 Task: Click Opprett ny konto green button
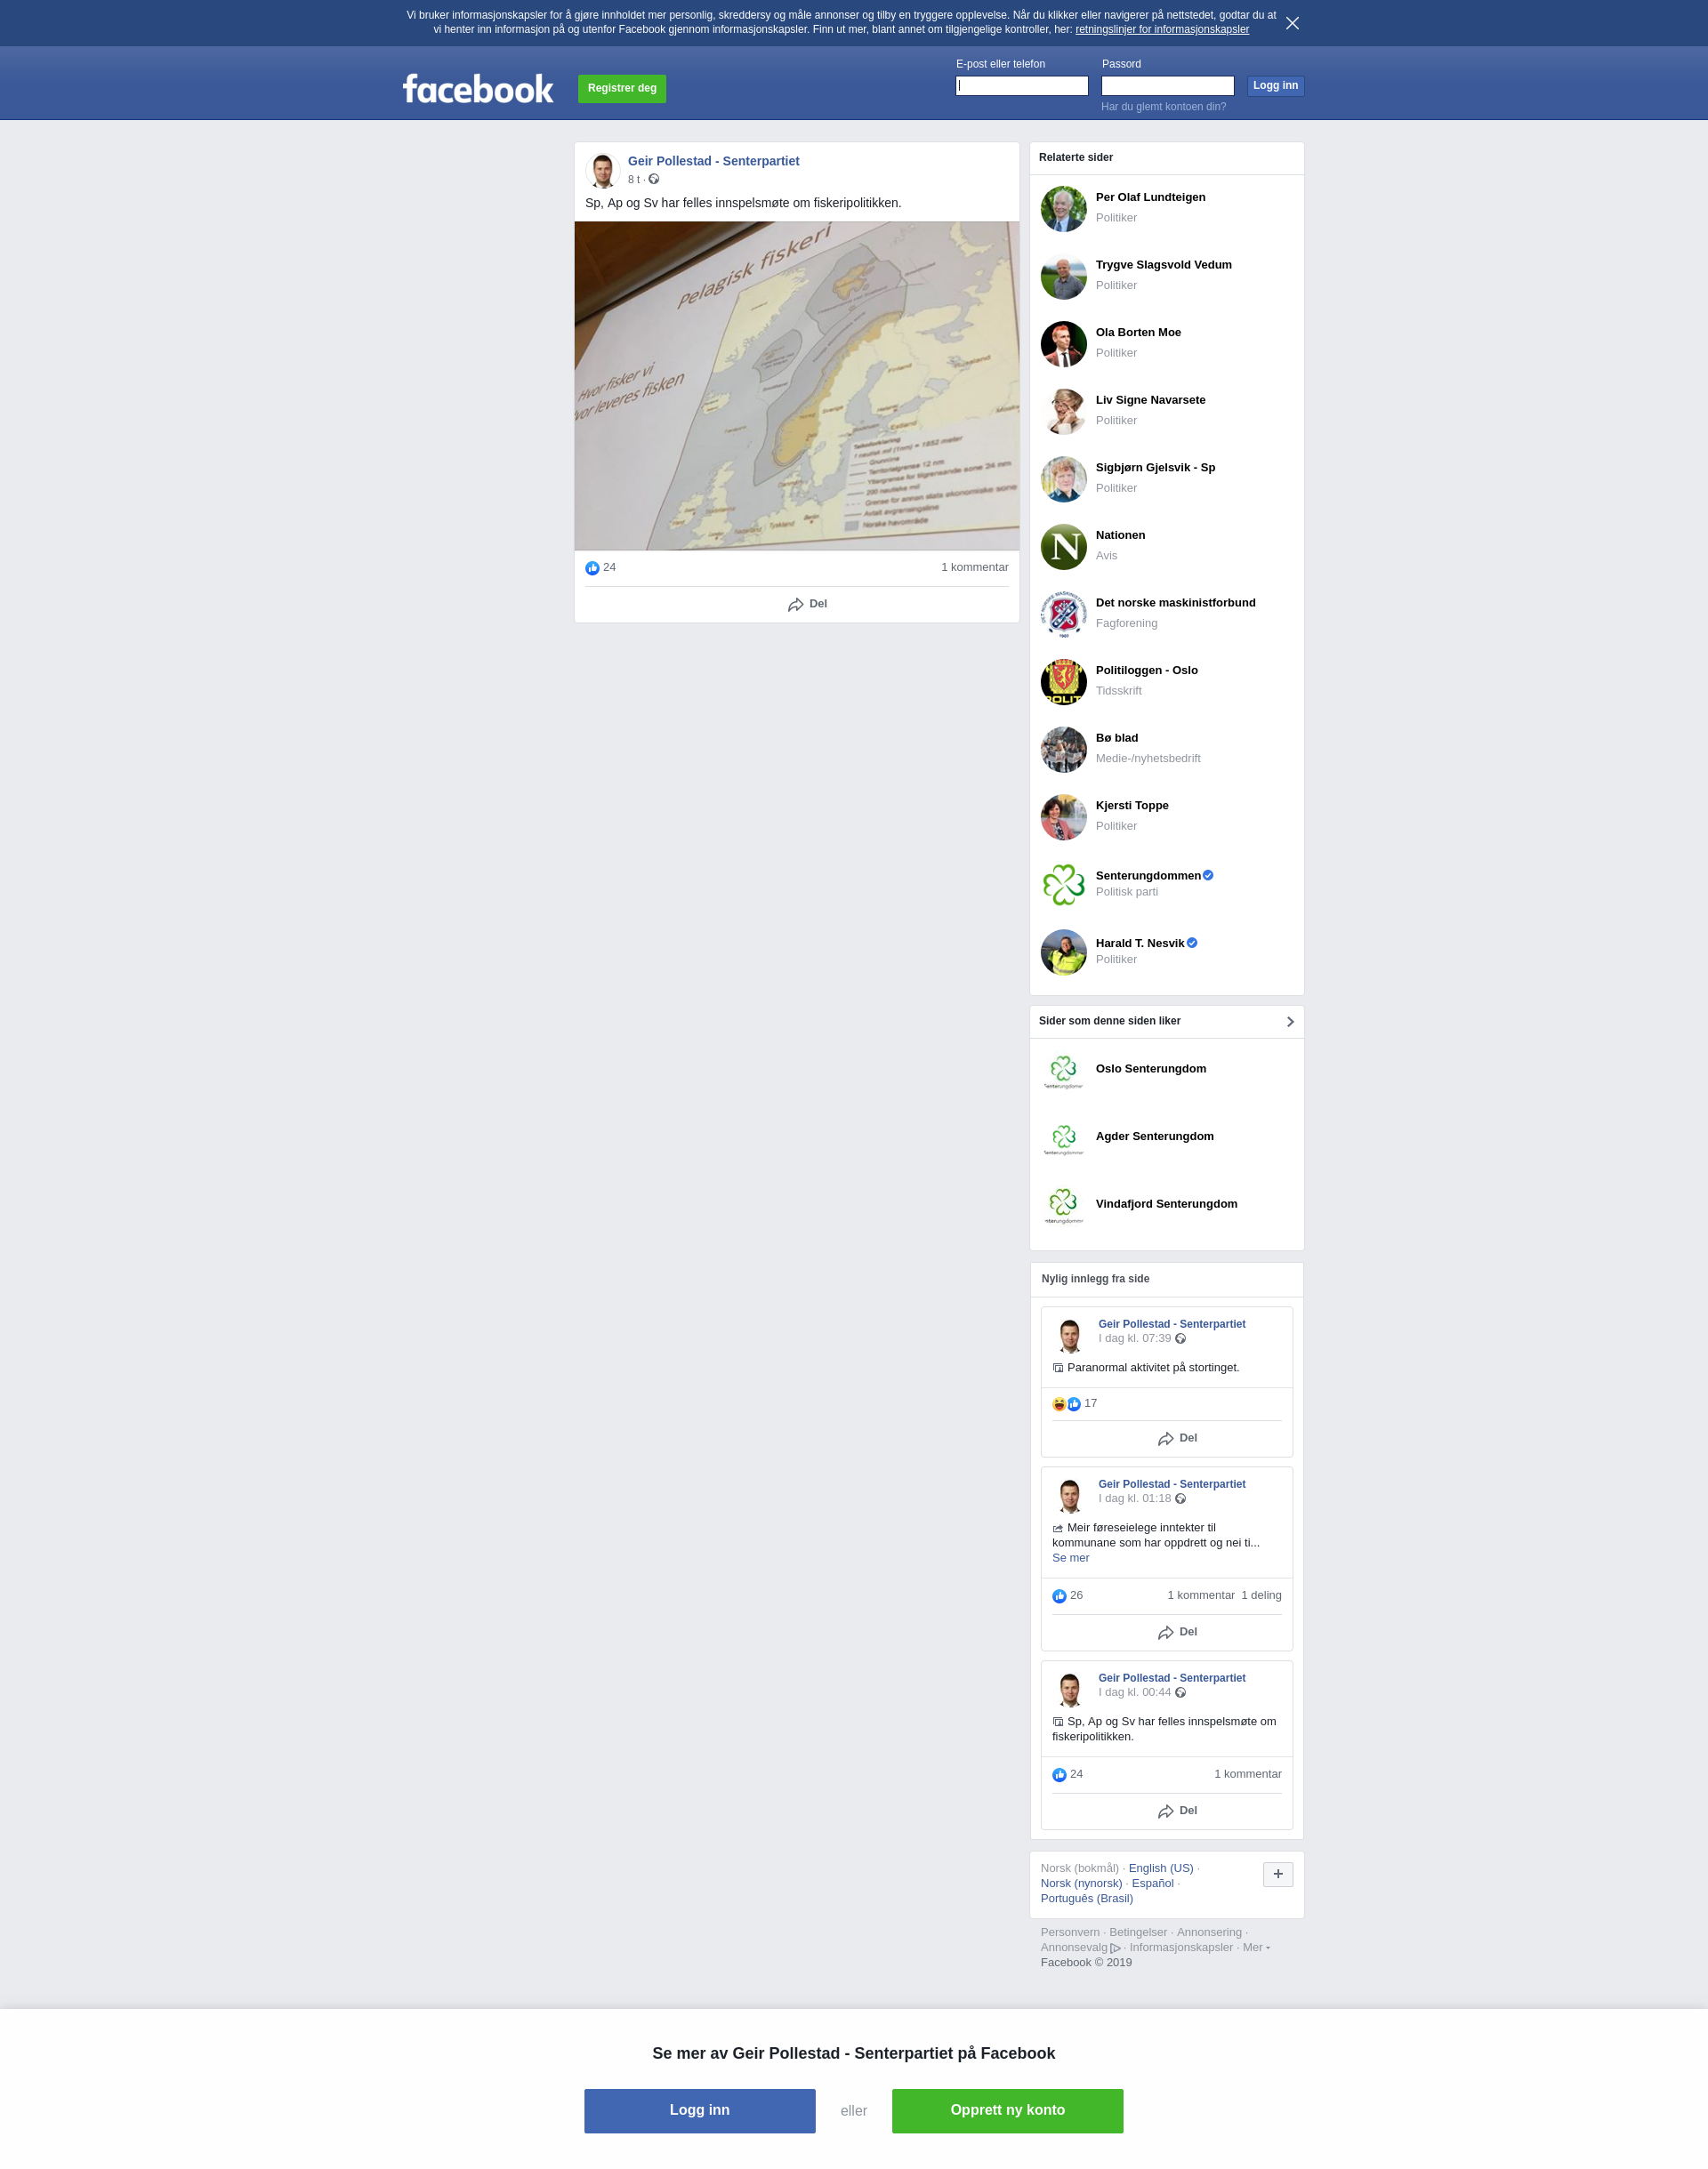1007,2110
